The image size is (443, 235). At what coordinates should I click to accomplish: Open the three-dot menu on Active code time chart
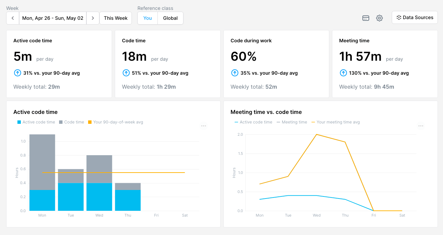204,126
